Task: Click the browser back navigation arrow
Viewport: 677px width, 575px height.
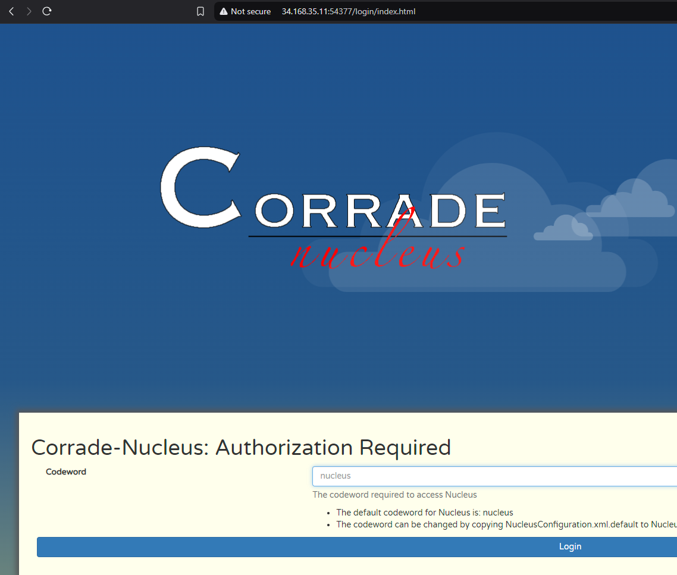Action: tap(11, 11)
